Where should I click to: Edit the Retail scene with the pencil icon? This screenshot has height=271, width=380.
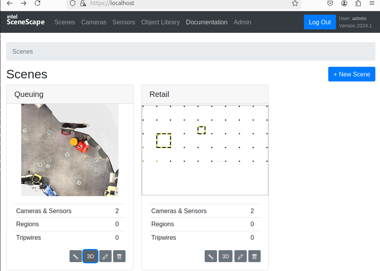click(240, 256)
